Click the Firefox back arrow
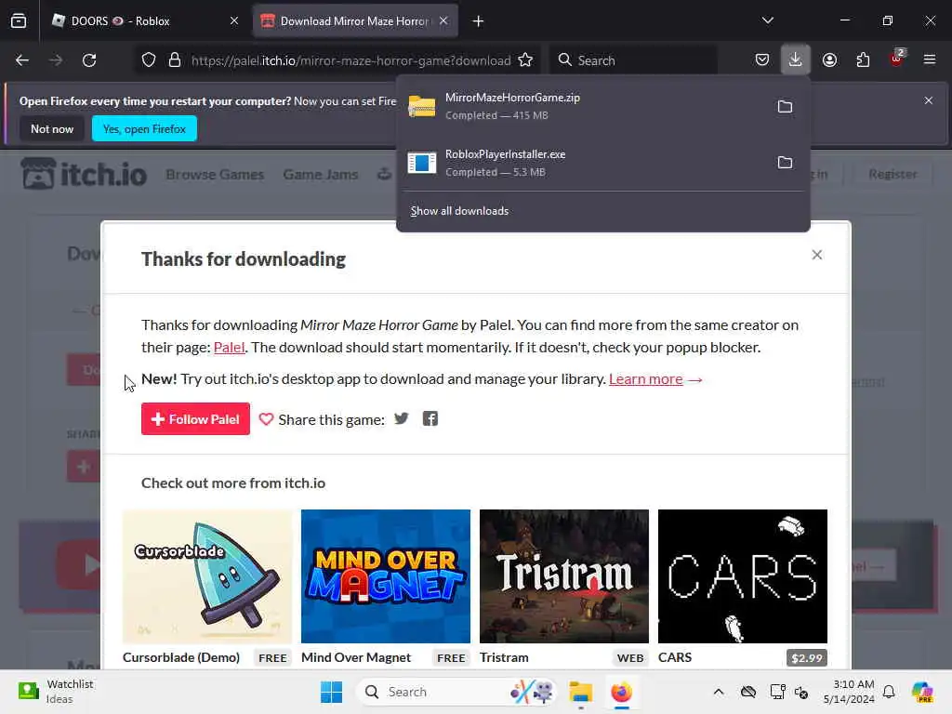952x714 pixels. tap(22, 60)
